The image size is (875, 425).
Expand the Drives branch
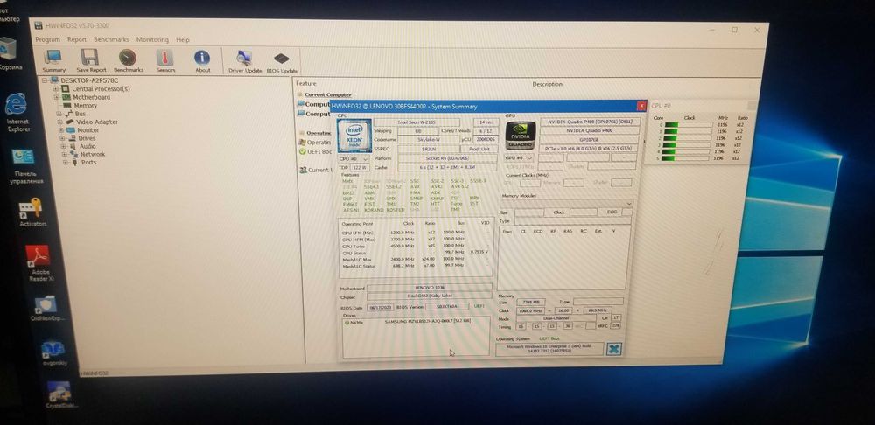(x=62, y=138)
